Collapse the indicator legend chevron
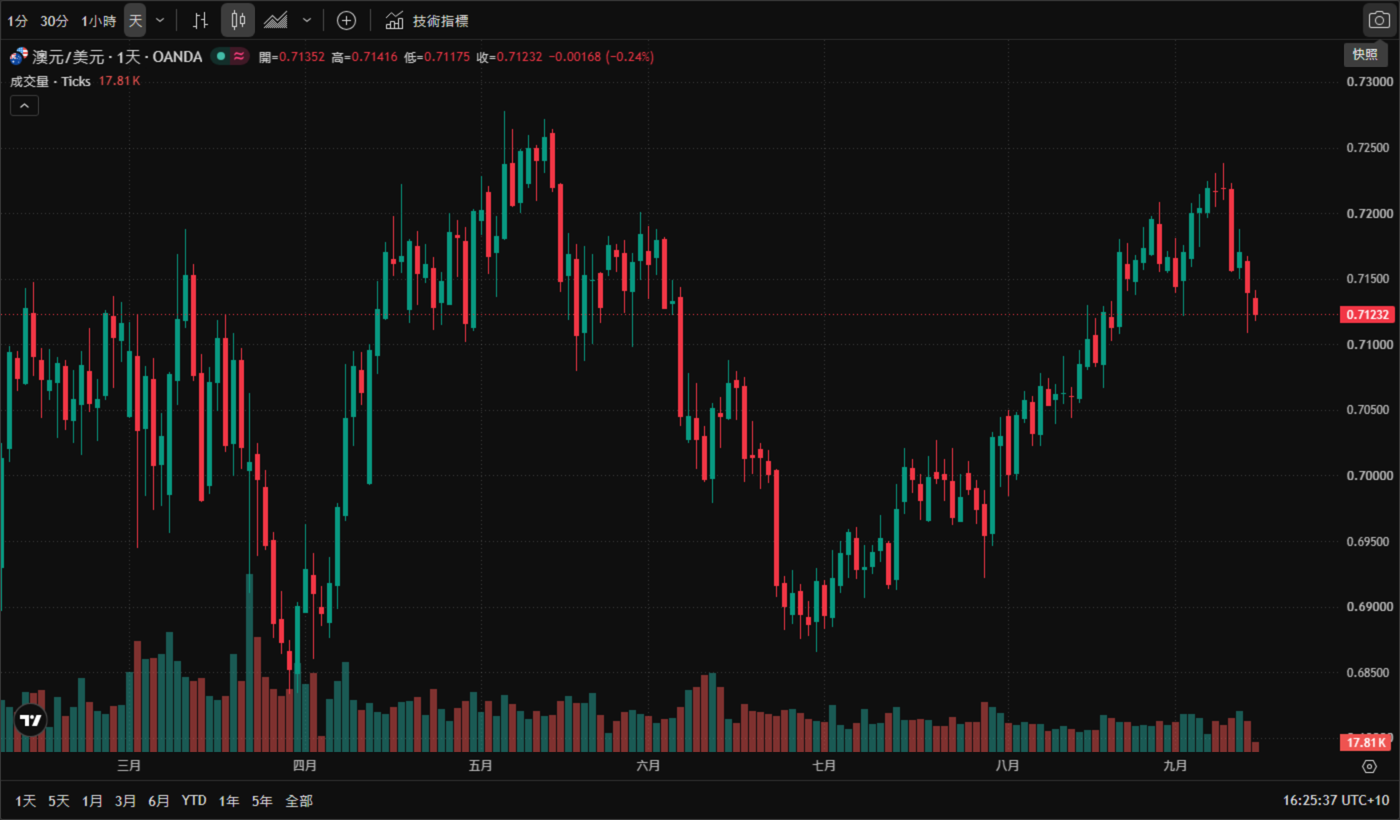 click(x=24, y=105)
